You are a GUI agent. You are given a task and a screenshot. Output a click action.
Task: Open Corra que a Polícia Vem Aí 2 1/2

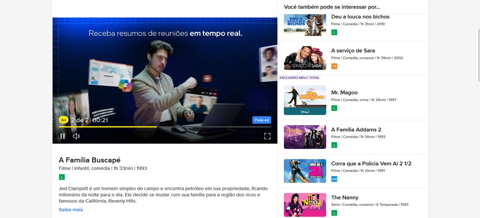point(371,163)
